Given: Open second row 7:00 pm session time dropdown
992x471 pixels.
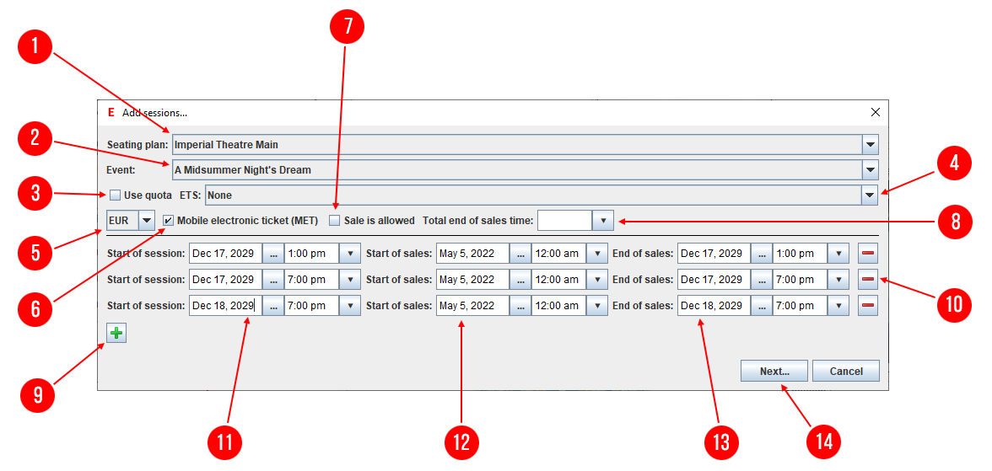Looking at the screenshot, I should tap(350, 280).
